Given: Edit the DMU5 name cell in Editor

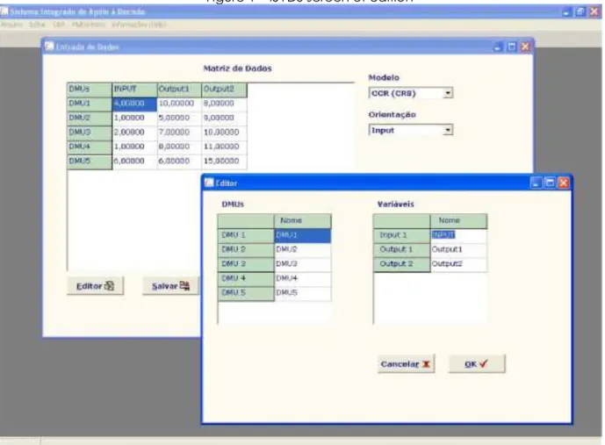Looking at the screenshot, I should click(302, 293).
